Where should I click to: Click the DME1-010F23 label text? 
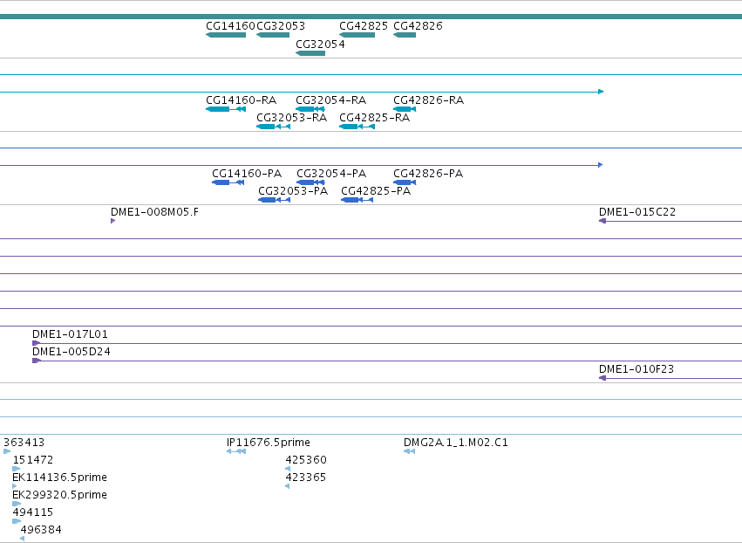click(x=636, y=369)
